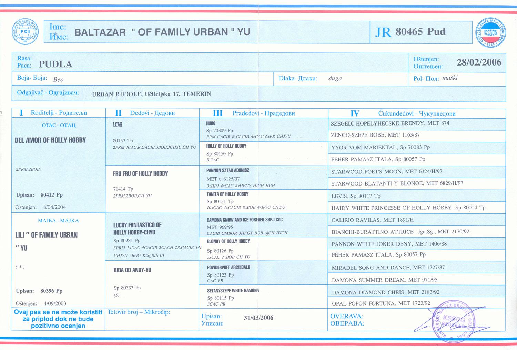Click registration number JR 80465 Pud
This screenshot has width=517, height=350.
[x=410, y=32]
